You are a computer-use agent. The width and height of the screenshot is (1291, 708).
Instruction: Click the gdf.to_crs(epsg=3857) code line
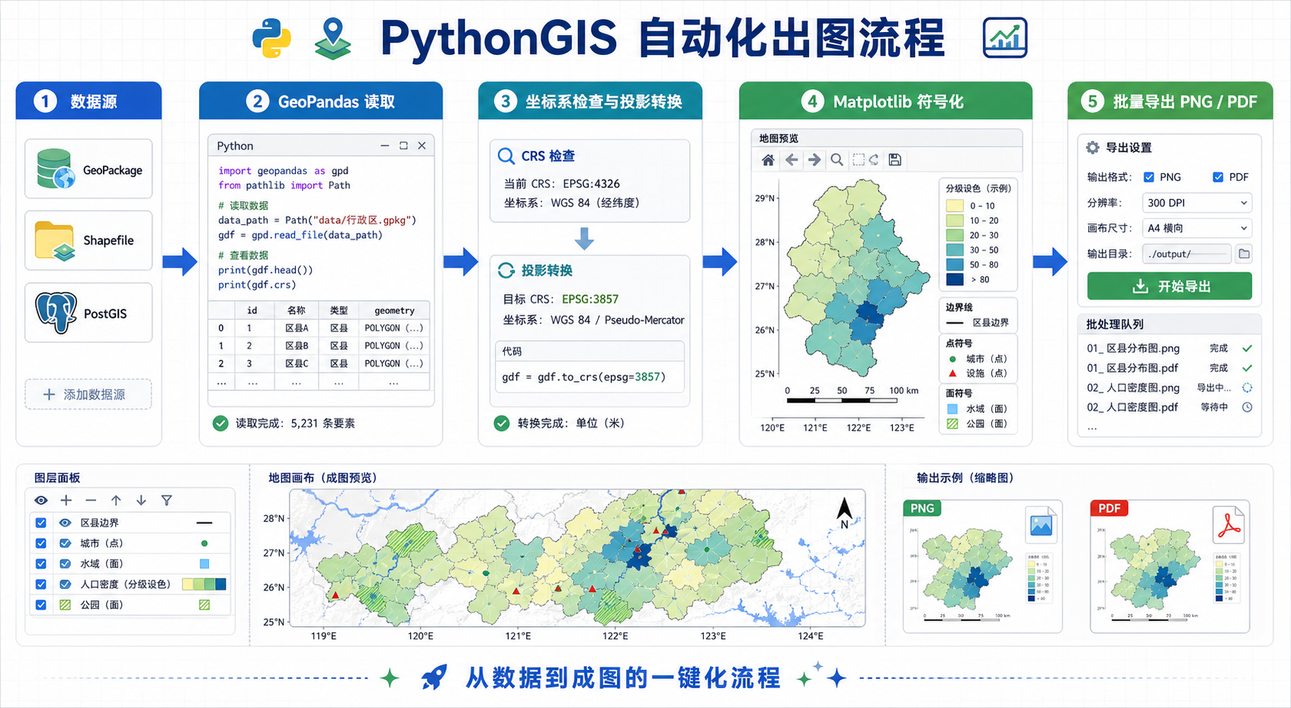tap(583, 377)
